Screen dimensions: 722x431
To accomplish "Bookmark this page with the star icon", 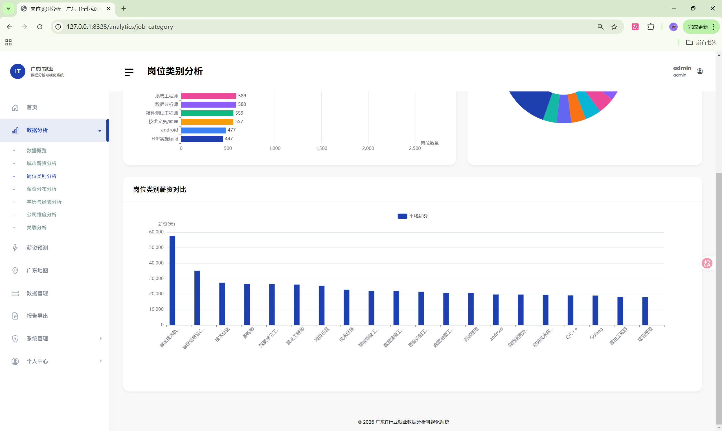I will (614, 27).
